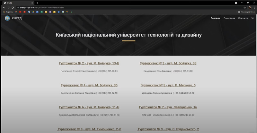Open a new browser tab
Screen dimensions: 257x133
37,3
